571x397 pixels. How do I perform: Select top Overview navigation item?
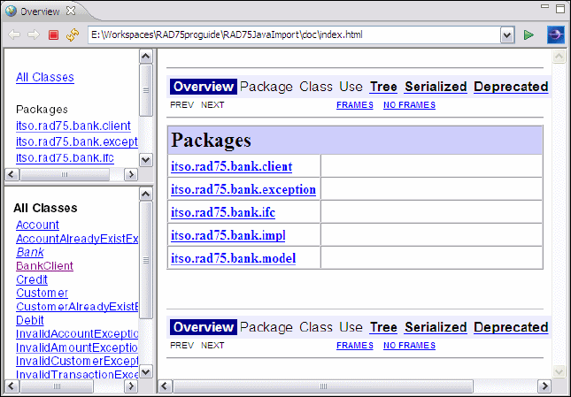[204, 87]
